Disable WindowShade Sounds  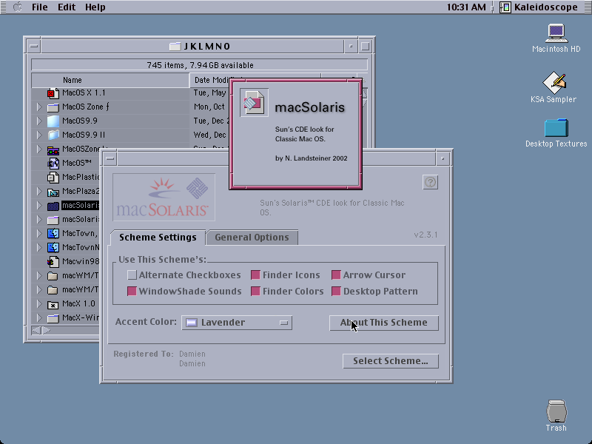tap(132, 291)
